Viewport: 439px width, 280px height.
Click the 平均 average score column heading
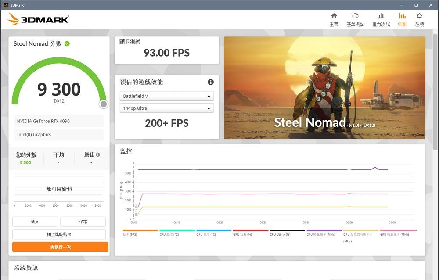59,155
